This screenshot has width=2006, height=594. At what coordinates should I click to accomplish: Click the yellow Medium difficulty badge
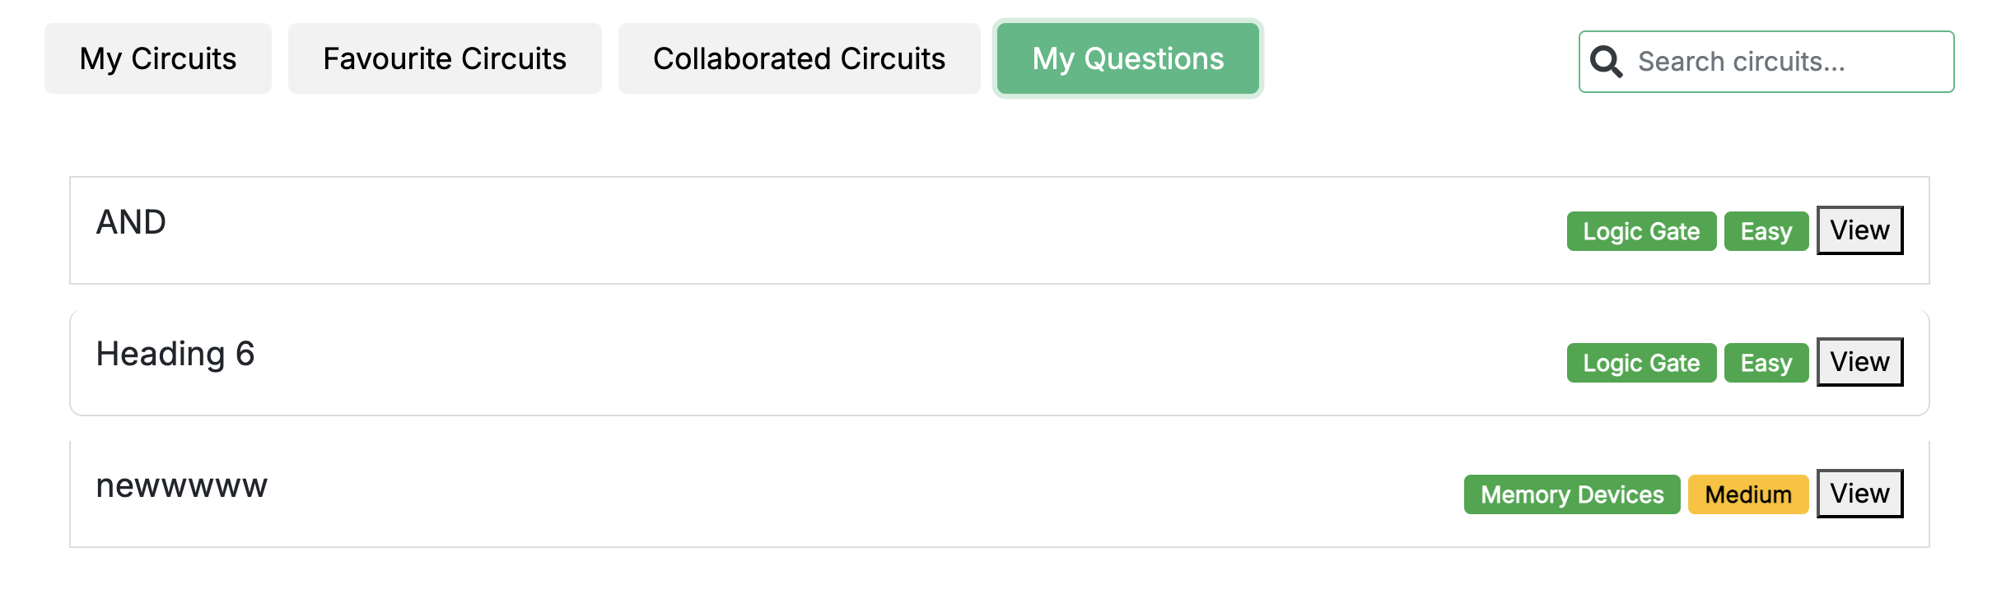[x=1747, y=494]
